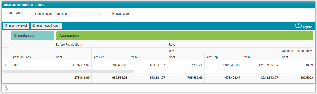The height and width of the screenshot is (94, 317).
Task: Click the Group Types dropdown arrow
Action: click(x=99, y=14)
